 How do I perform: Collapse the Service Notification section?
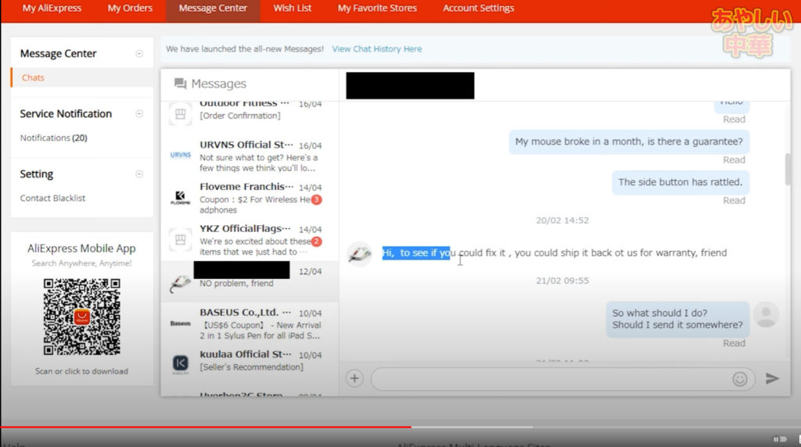point(139,114)
